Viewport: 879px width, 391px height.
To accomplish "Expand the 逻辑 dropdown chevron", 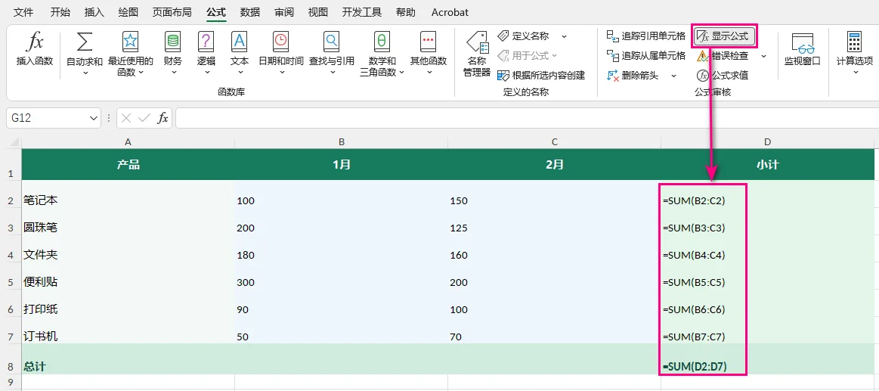I will 207,73.
